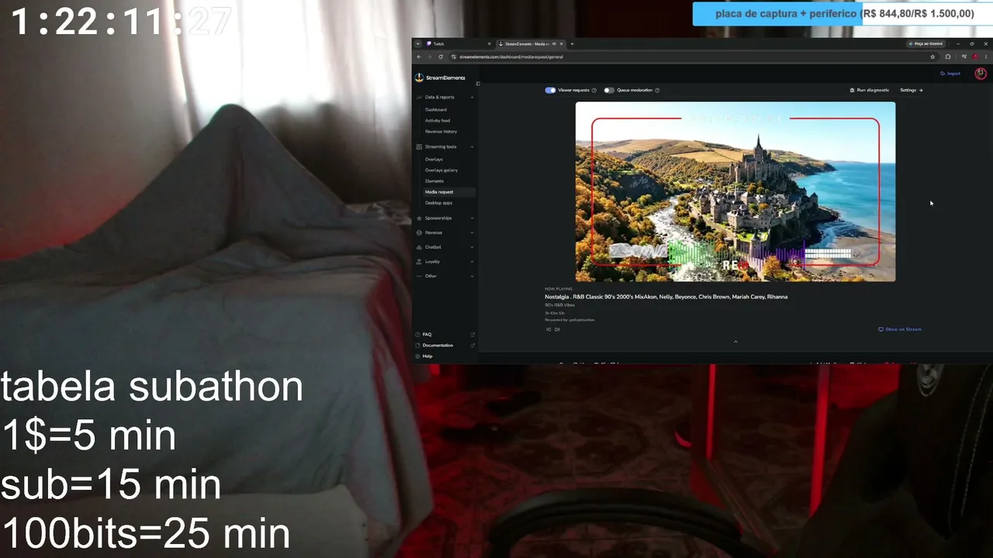
Task: Click Run diagnostic
Action: coord(870,90)
